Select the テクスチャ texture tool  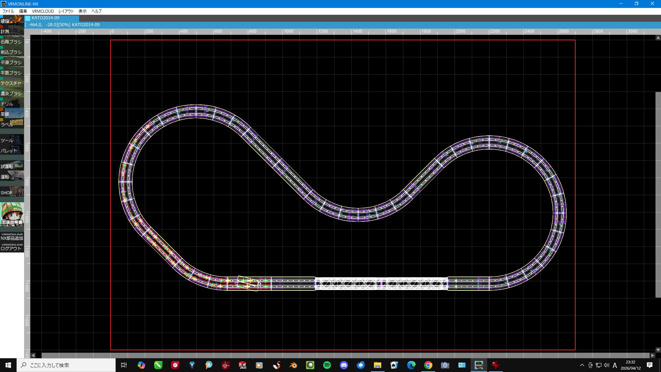point(12,83)
